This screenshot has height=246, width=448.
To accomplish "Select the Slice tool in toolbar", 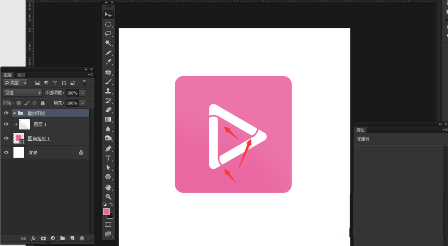I will (108, 52).
